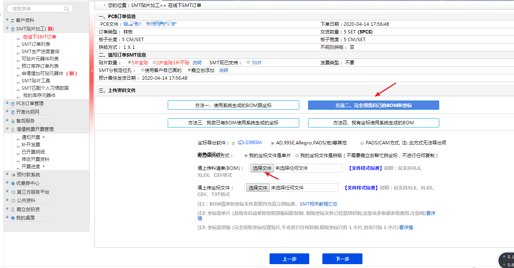Collapse the 增值税票开票管理 section
Viewport: 514px width, 268px height.
click(x=7, y=129)
